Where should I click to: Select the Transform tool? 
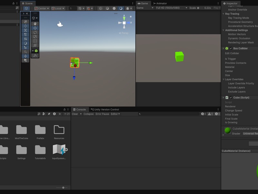click(35, 45)
